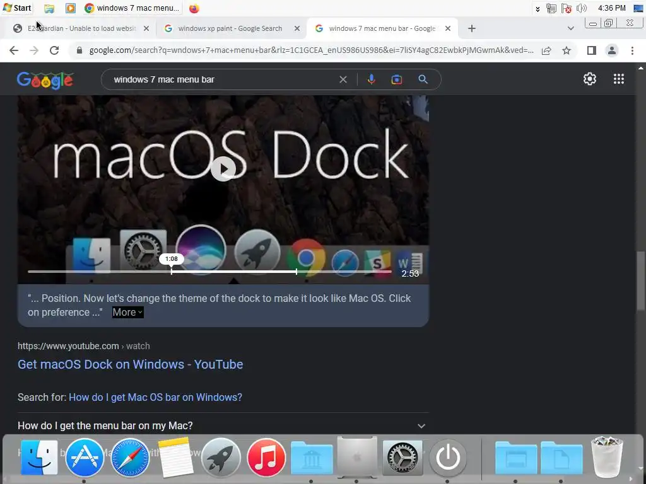
Task: Click the show desktop icon beside the clock
Action: point(638,8)
